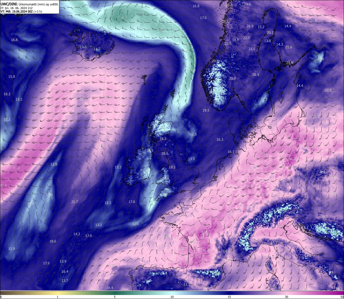Click the 11.7 value on Iceland
The image size is (344, 299).
tap(97, 49)
